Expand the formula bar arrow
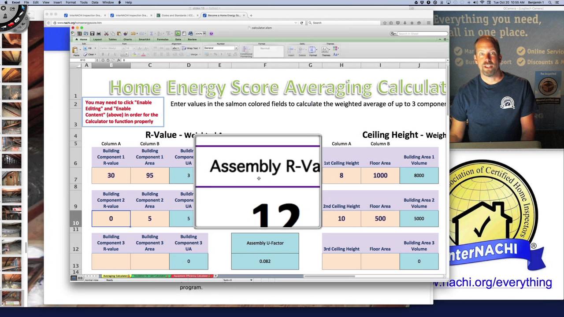This screenshot has height=317, width=564. tap(448, 60)
